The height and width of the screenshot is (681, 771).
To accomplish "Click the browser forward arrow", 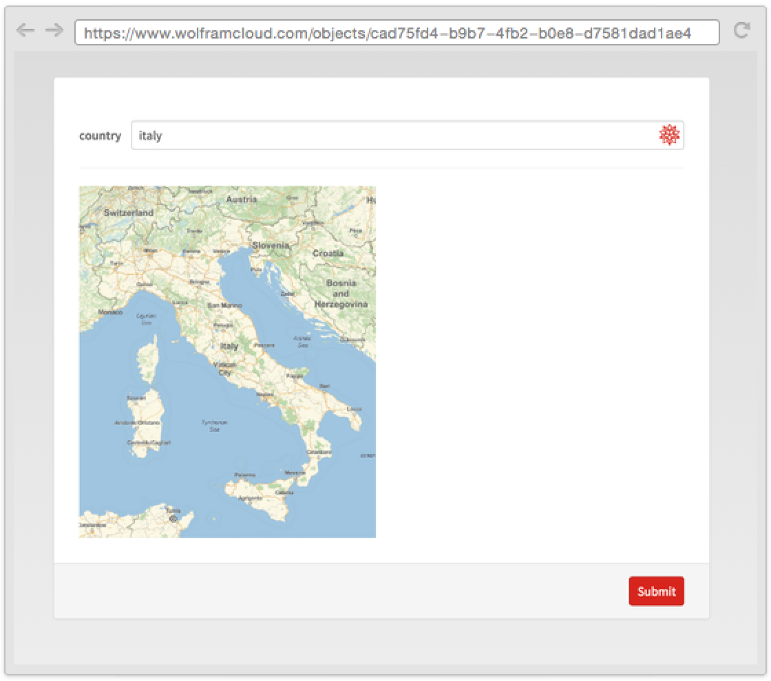I will click(x=54, y=30).
